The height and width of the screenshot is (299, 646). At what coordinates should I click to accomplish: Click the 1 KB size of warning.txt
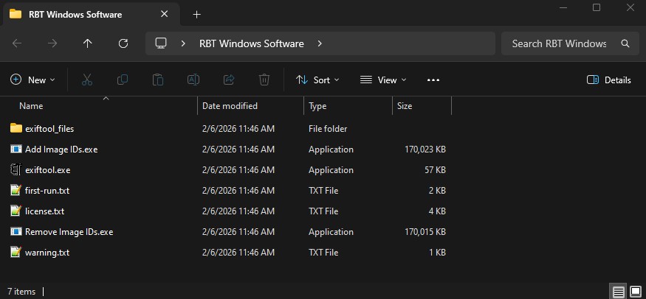pos(437,252)
